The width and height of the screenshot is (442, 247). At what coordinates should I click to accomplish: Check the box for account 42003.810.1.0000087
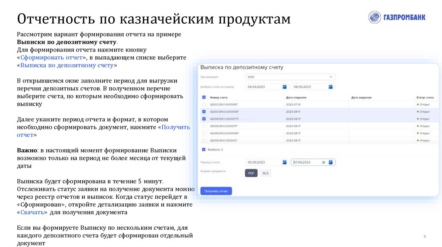204,104
